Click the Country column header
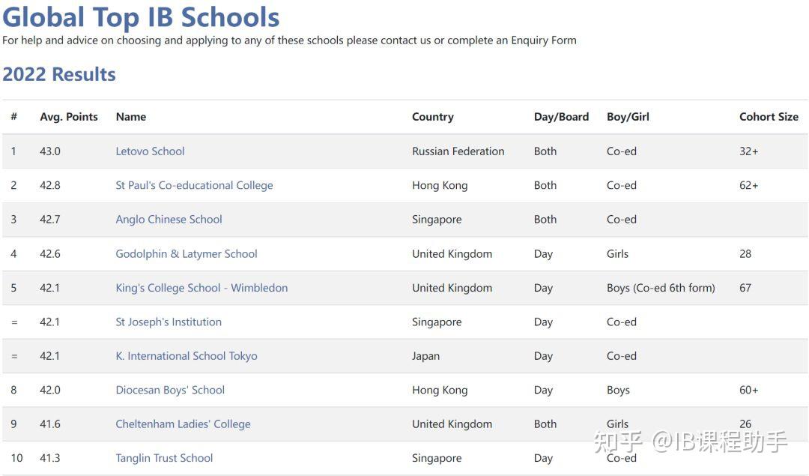Image resolution: width=809 pixels, height=476 pixels. pyautogui.click(x=433, y=117)
